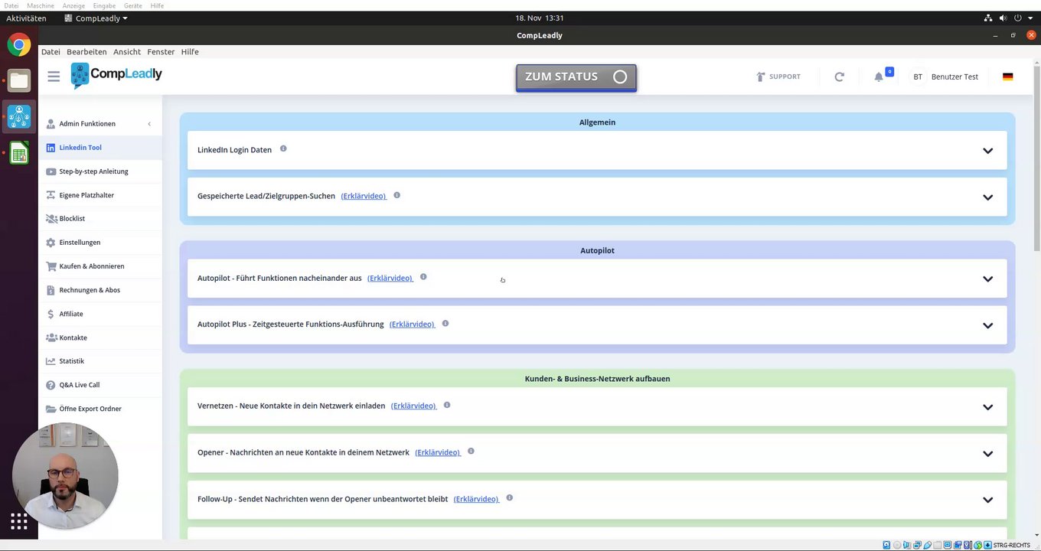The height and width of the screenshot is (551, 1041).
Task: Click the German flag language icon
Action: tap(1007, 77)
